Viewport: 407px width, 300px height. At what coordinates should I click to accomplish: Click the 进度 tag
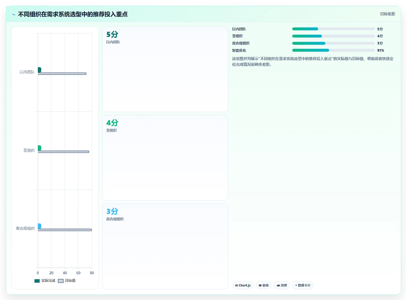pyautogui.click(x=282, y=285)
